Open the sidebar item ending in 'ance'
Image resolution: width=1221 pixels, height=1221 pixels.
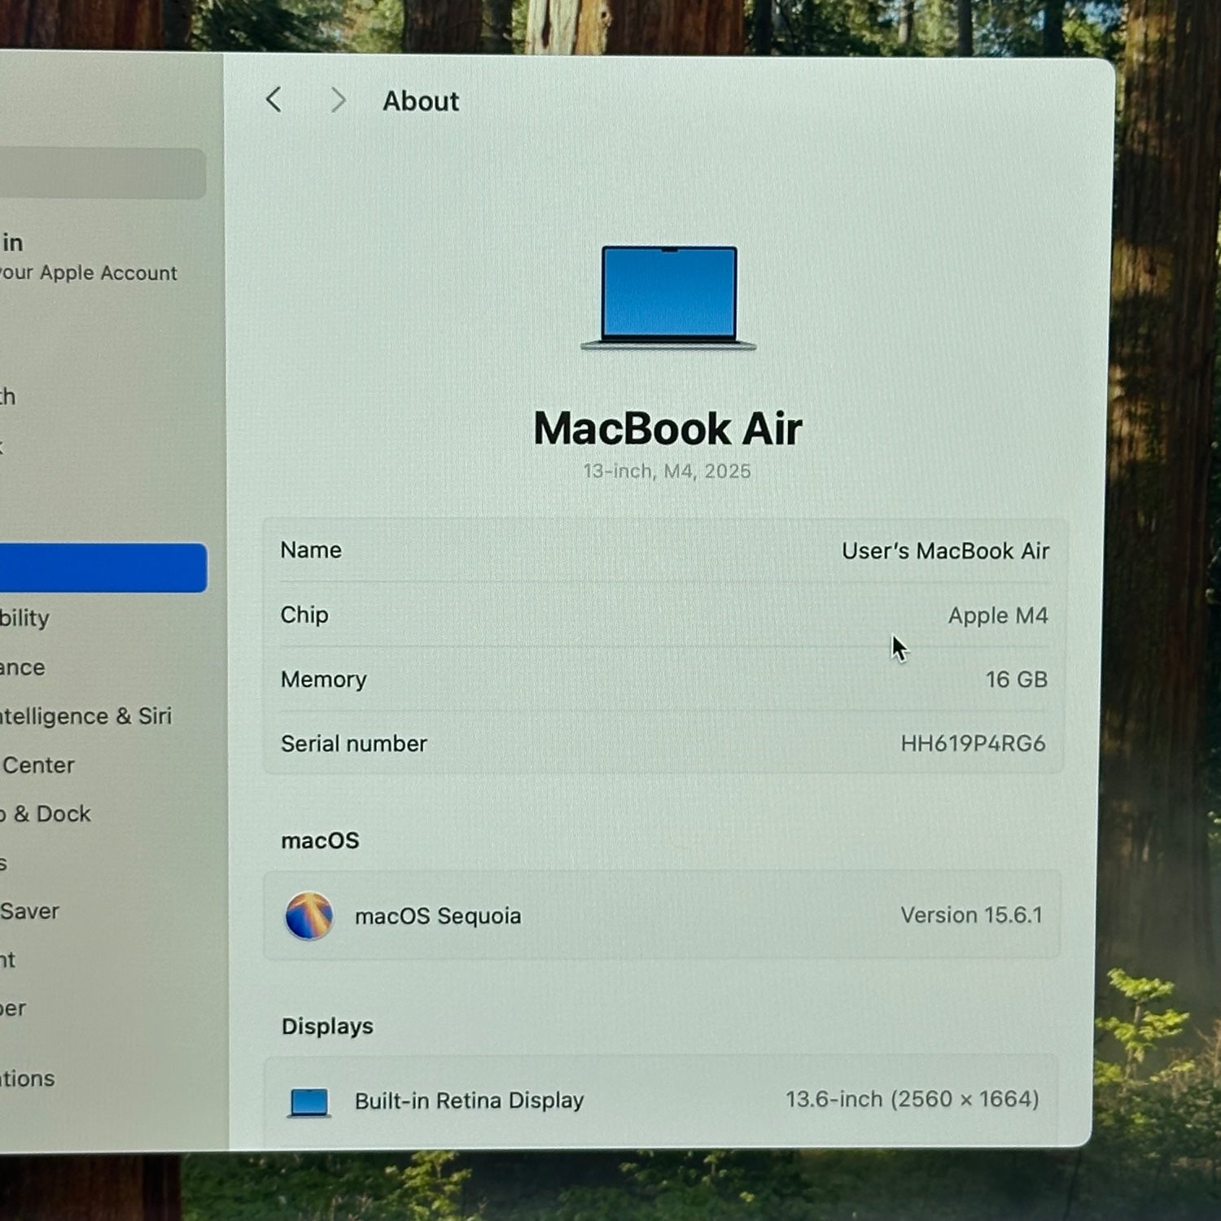(23, 667)
